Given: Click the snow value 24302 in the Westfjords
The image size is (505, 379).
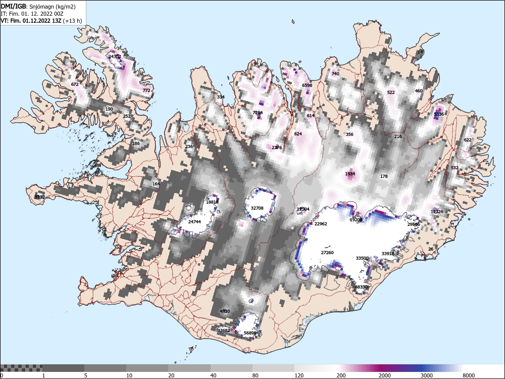Looking at the screenshot, I should pyautogui.click(x=115, y=57).
